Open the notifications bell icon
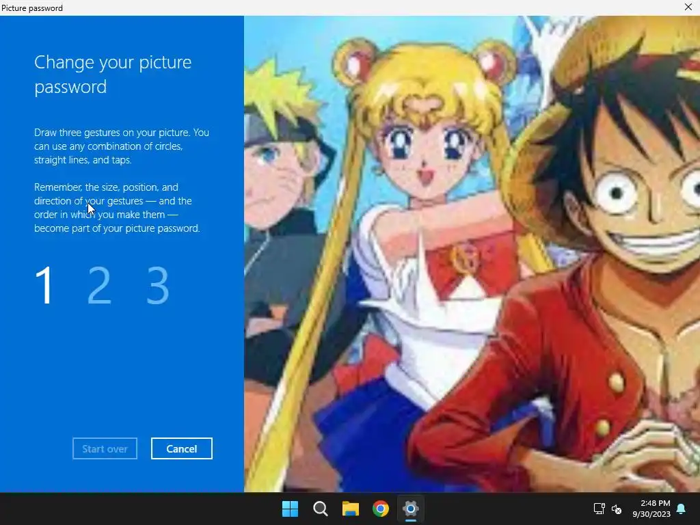 (682, 509)
